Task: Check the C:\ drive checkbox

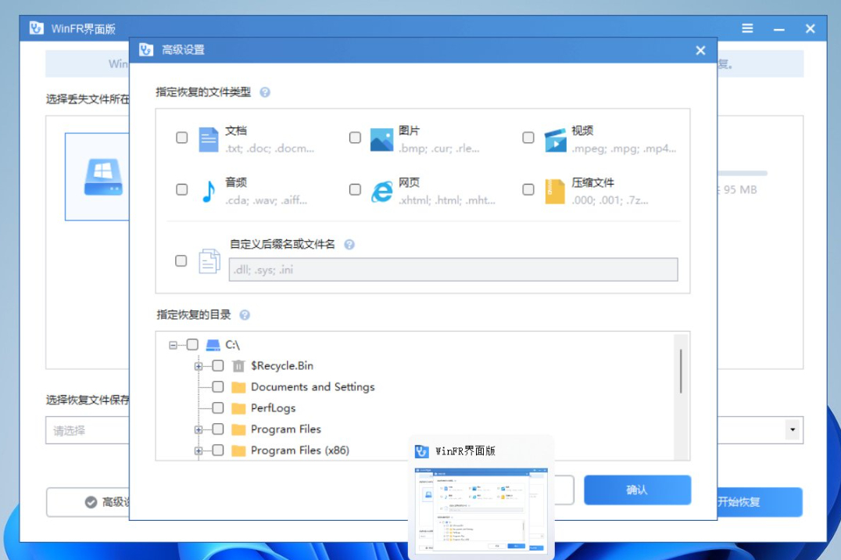Action: coord(192,345)
